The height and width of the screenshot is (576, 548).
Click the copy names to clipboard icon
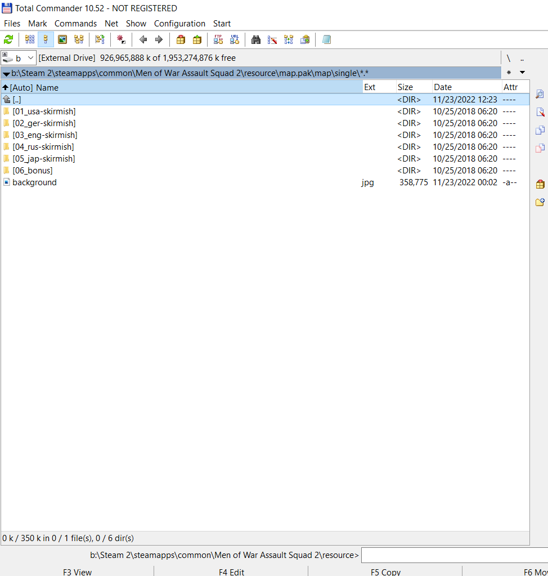coord(304,39)
